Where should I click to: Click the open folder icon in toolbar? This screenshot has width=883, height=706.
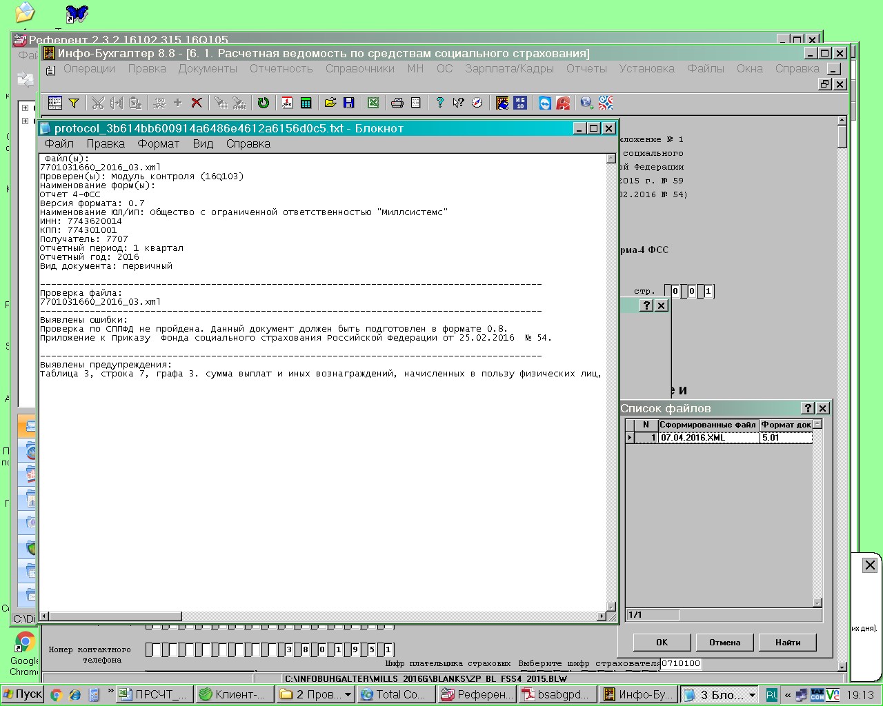330,103
